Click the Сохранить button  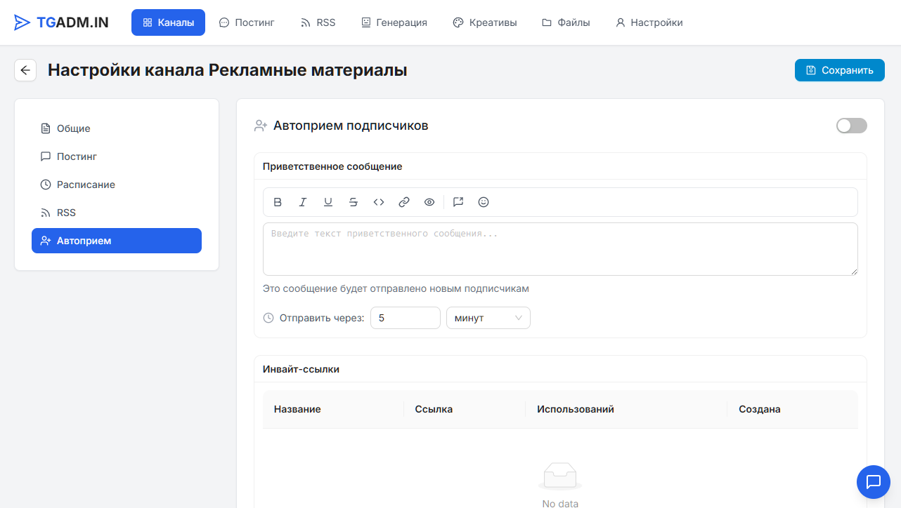click(x=839, y=70)
